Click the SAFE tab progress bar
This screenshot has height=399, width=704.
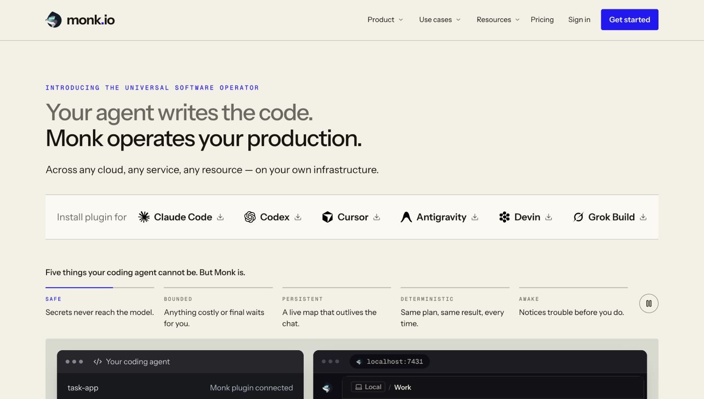point(100,287)
